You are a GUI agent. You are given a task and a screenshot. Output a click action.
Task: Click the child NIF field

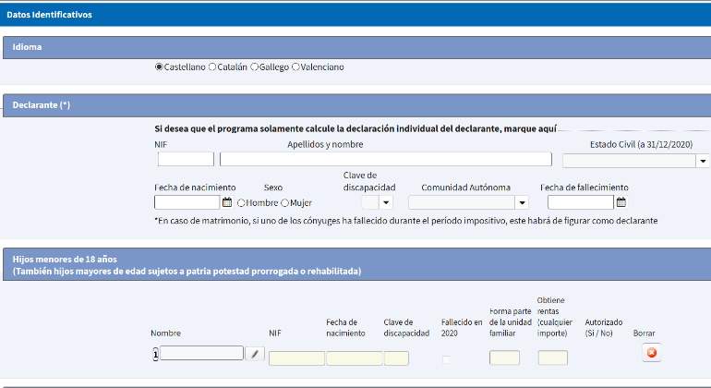click(296, 358)
